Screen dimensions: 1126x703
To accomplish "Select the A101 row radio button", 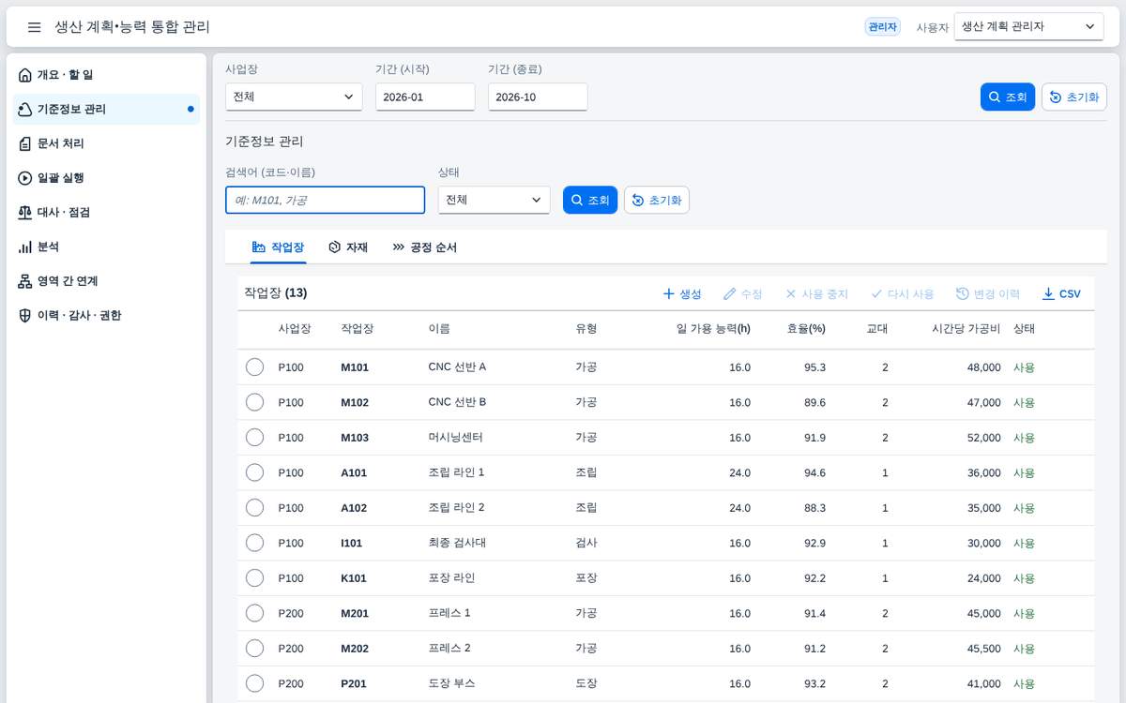I will 254,472.
